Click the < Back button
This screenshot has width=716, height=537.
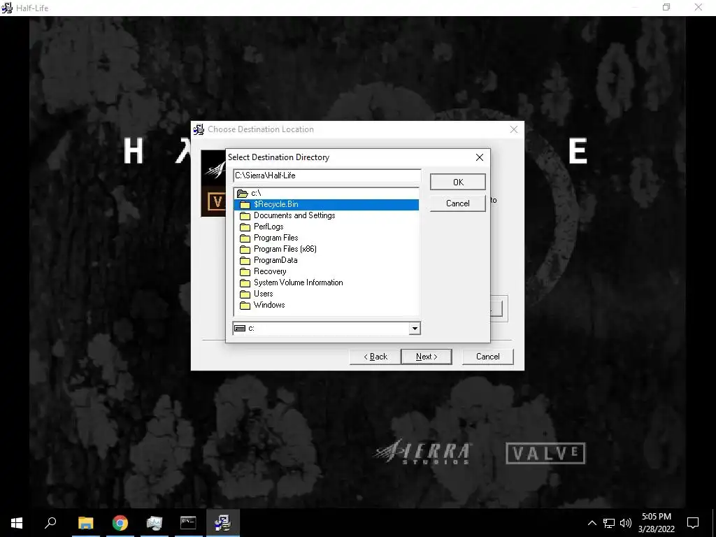[x=375, y=357]
